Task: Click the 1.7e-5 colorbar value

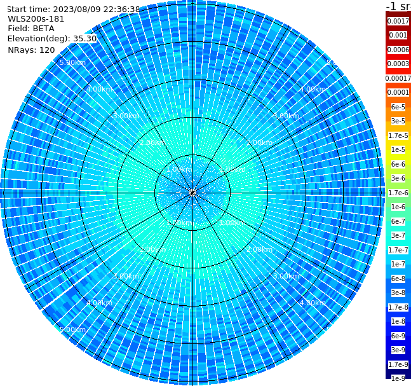Action: point(398,135)
